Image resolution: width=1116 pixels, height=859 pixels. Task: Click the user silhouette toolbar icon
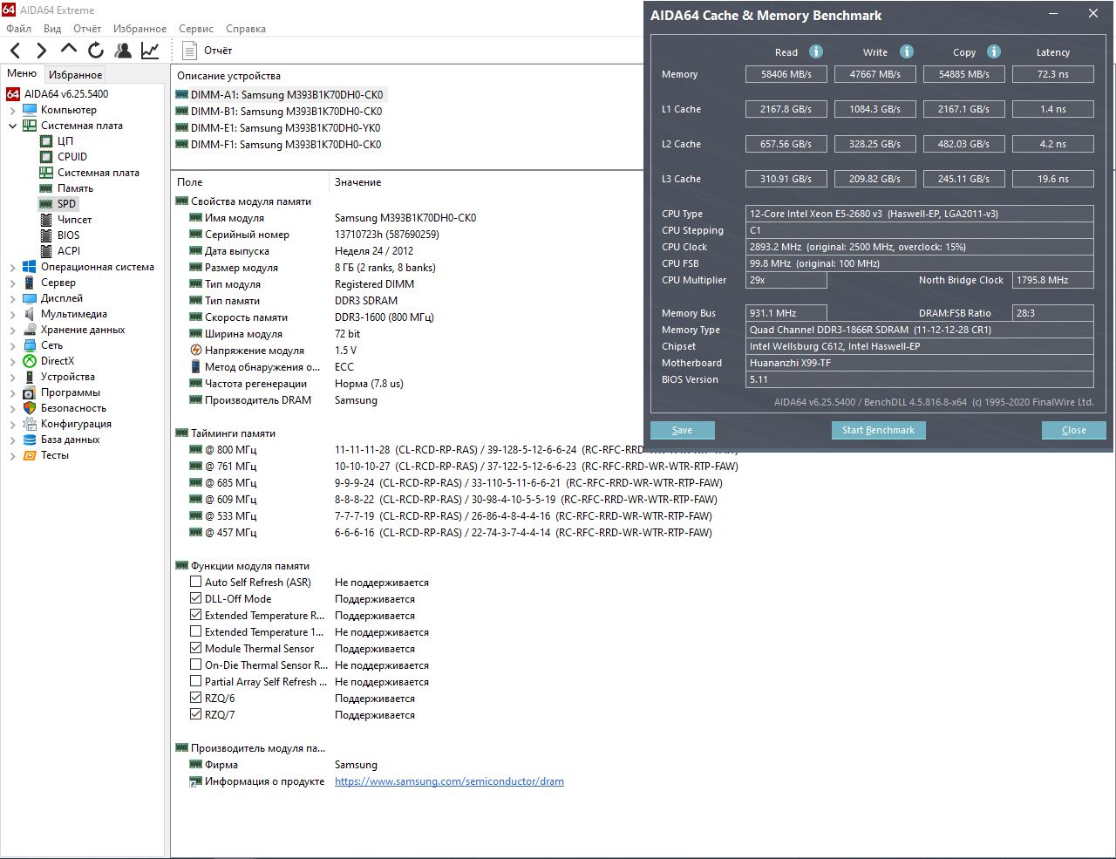pos(123,51)
